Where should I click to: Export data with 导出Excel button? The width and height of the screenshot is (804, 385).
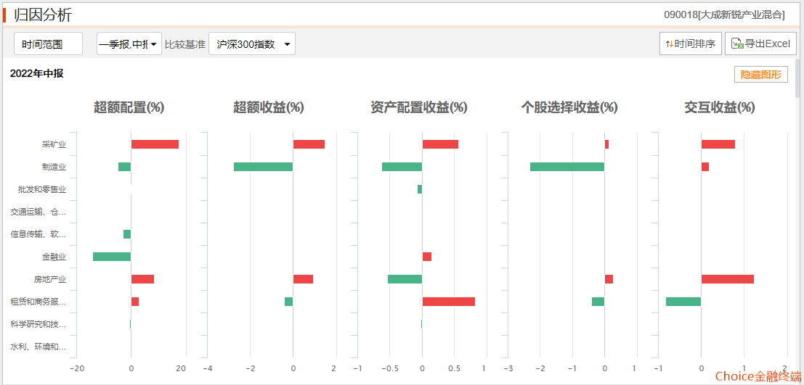pyautogui.click(x=761, y=44)
